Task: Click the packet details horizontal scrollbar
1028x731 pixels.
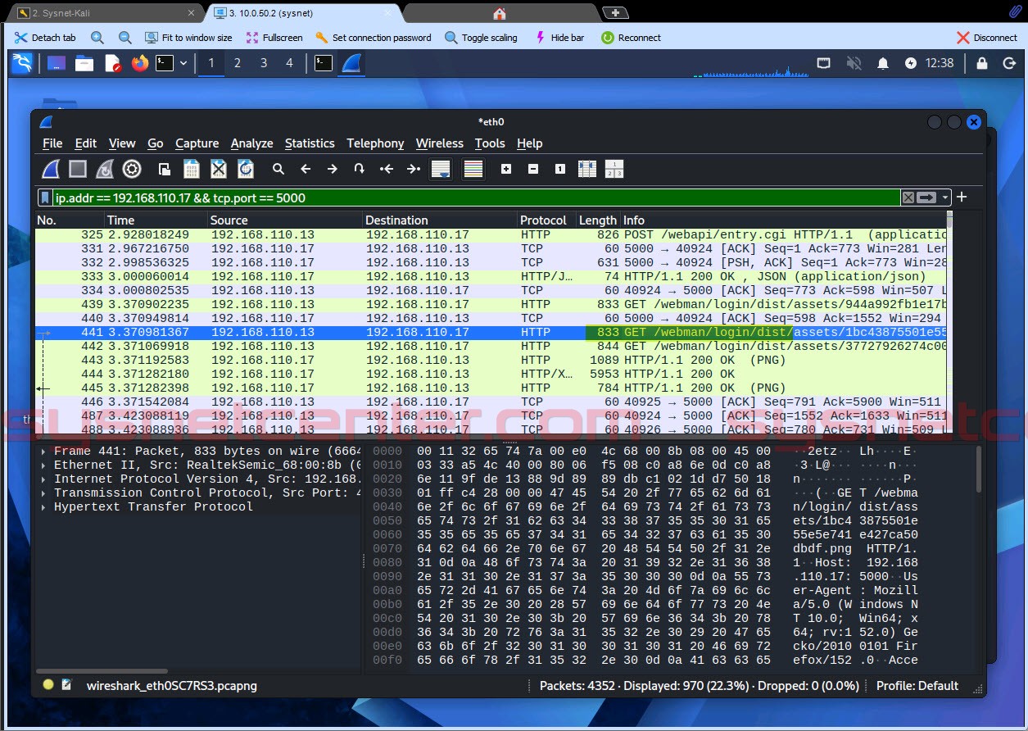Action: click(102, 670)
